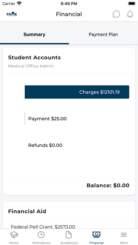Tap the Payment $25.00 bar entry
This screenshot has width=138, height=245.
pyautogui.click(x=48, y=119)
